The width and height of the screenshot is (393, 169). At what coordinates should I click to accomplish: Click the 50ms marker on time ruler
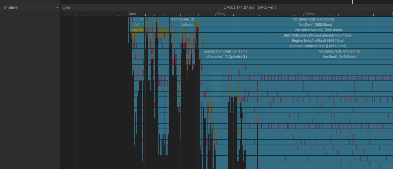pos(221,14)
